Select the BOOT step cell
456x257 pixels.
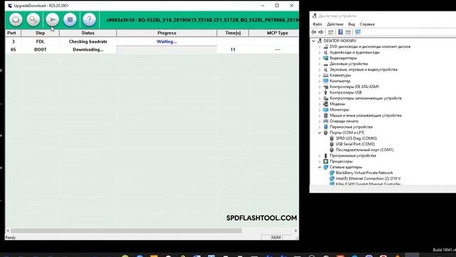[40, 49]
